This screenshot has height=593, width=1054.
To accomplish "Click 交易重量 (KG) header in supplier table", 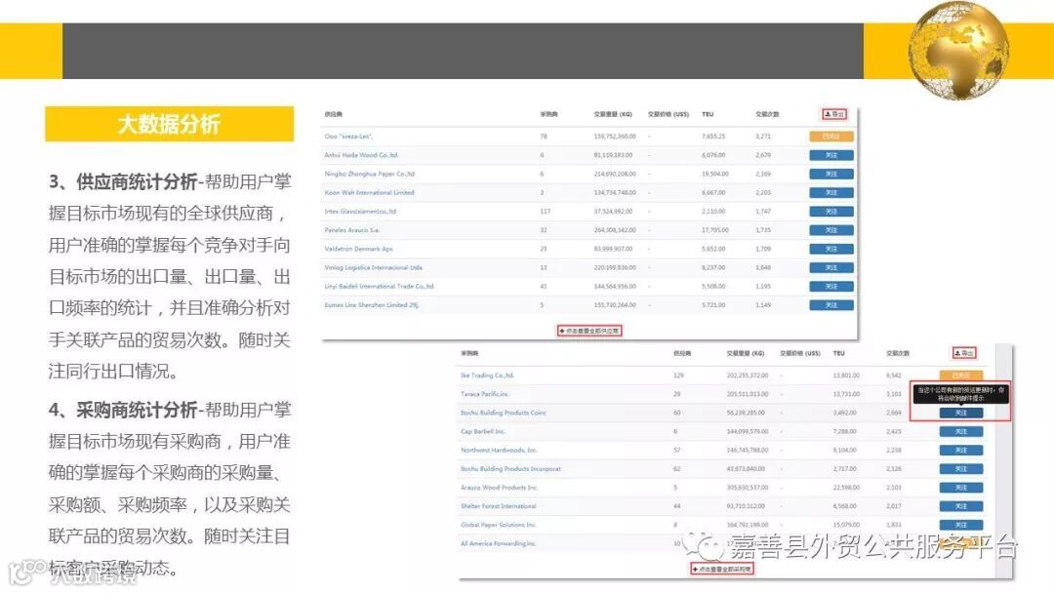I will [612, 115].
